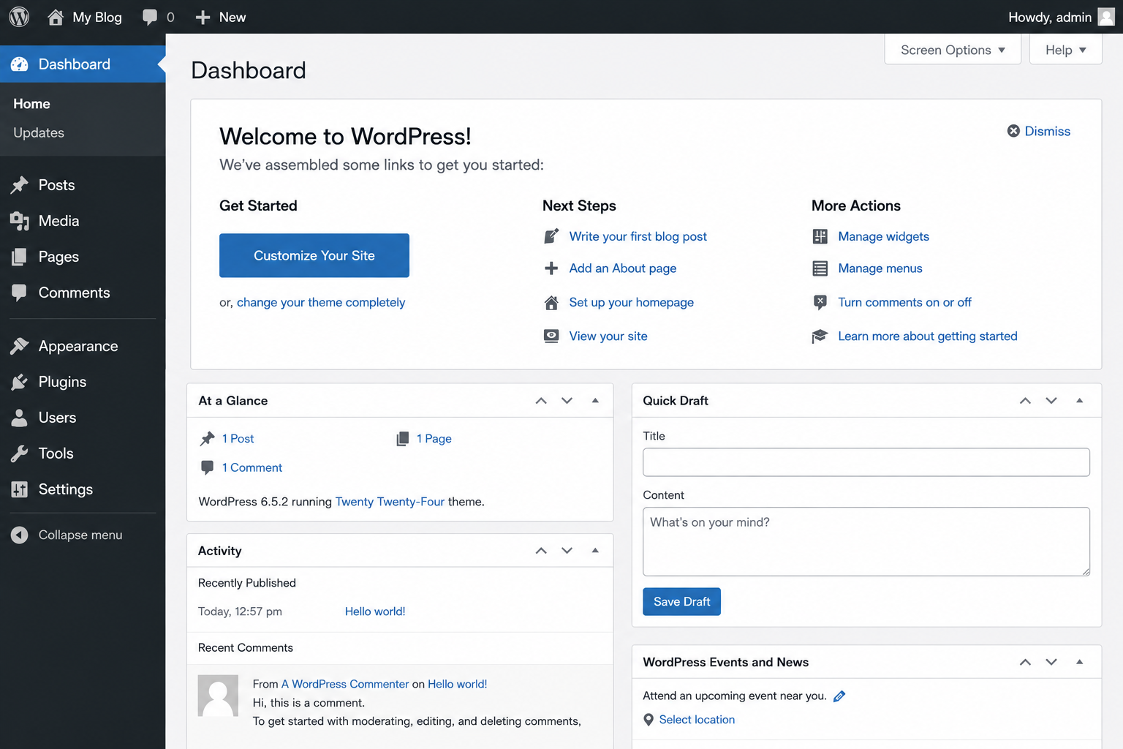Click the WordPress logo in admin bar
This screenshot has width=1123, height=749.
19,17
